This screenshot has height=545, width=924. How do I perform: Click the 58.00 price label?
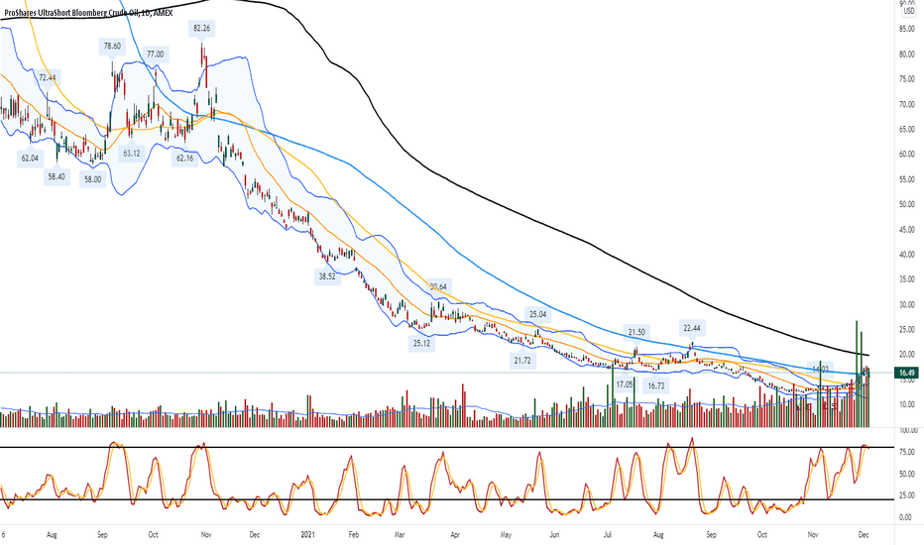click(x=92, y=179)
